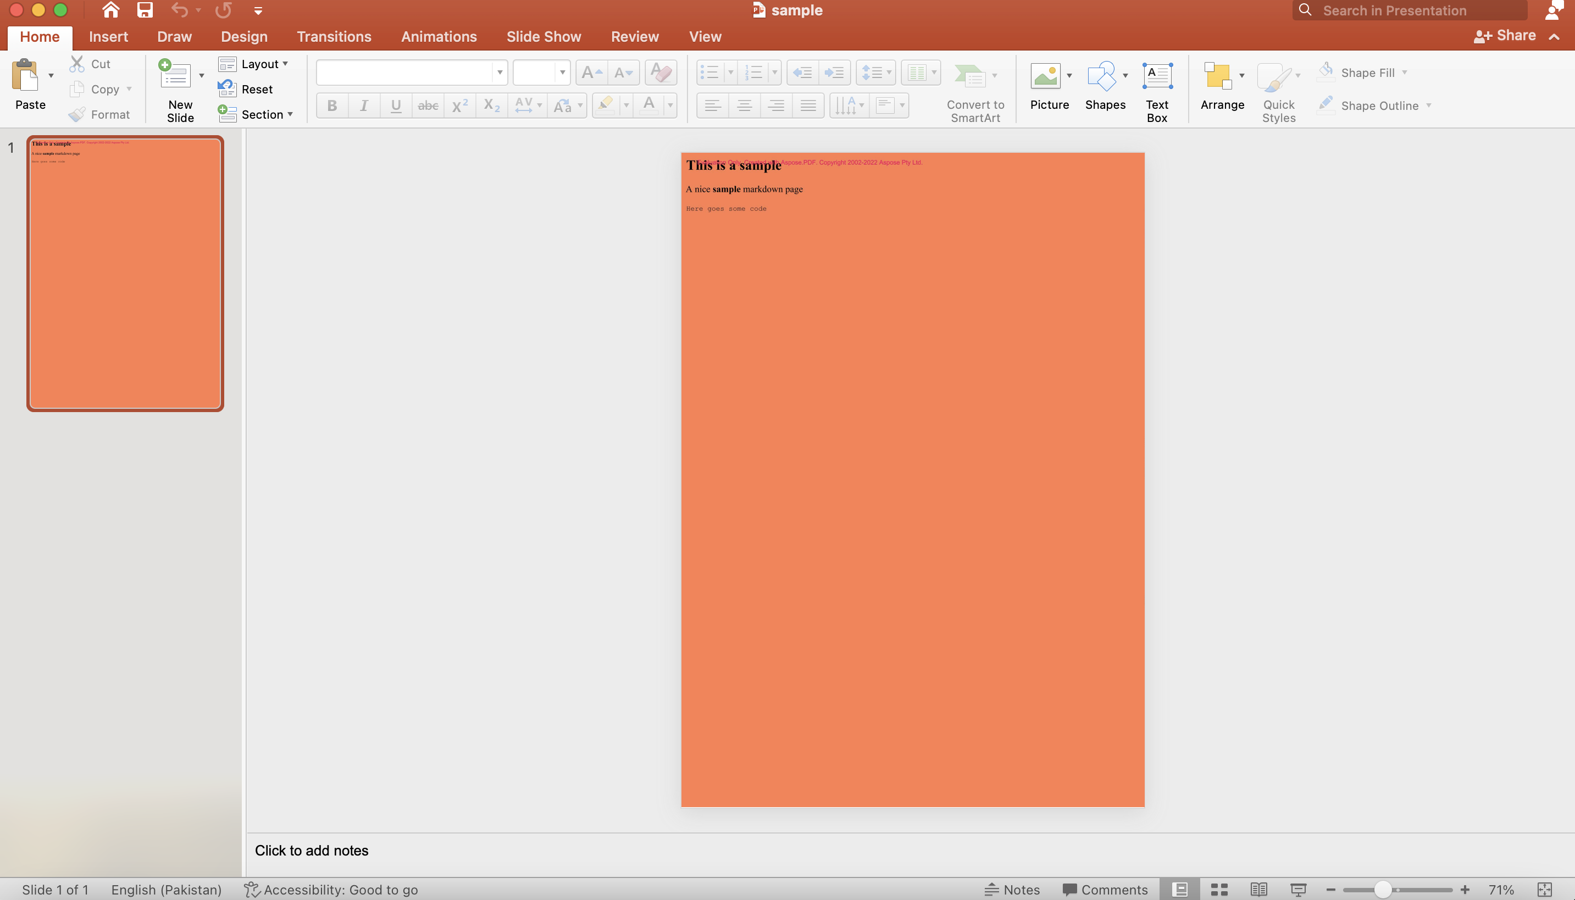Switch to the Transitions tab
This screenshot has width=1575, height=900.
[334, 36]
